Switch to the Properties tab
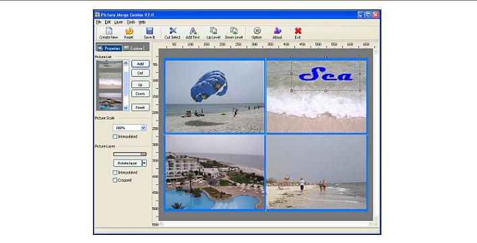477x243 pixels. click(109, 48)
